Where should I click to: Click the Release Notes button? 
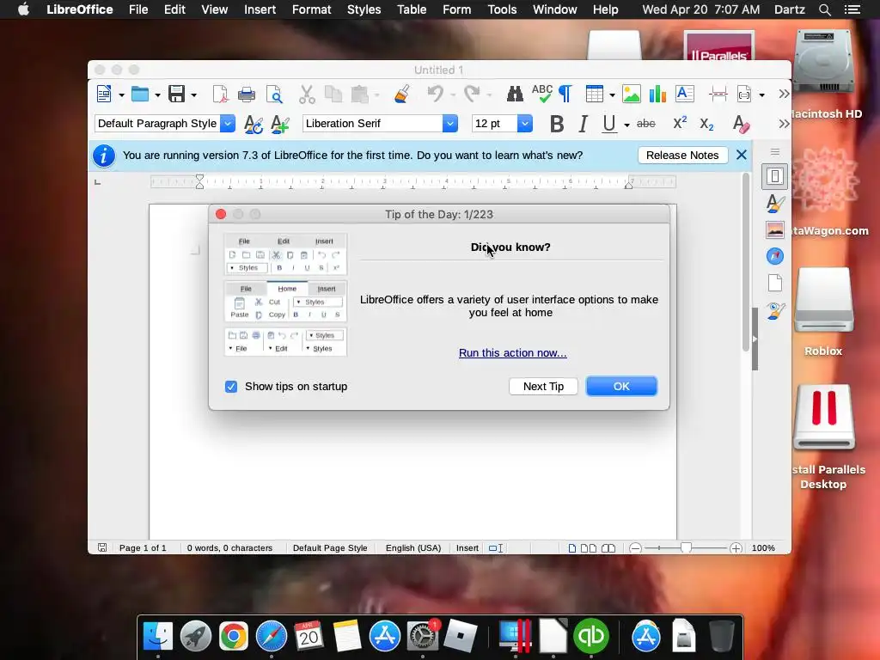(x=682, y=156)
